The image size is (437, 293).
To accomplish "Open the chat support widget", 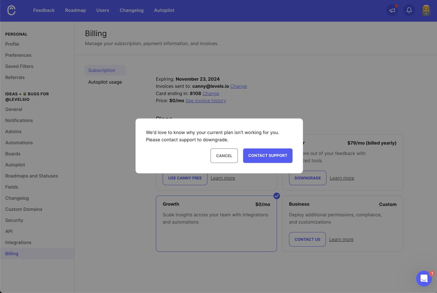I will [x=424, y=278].
